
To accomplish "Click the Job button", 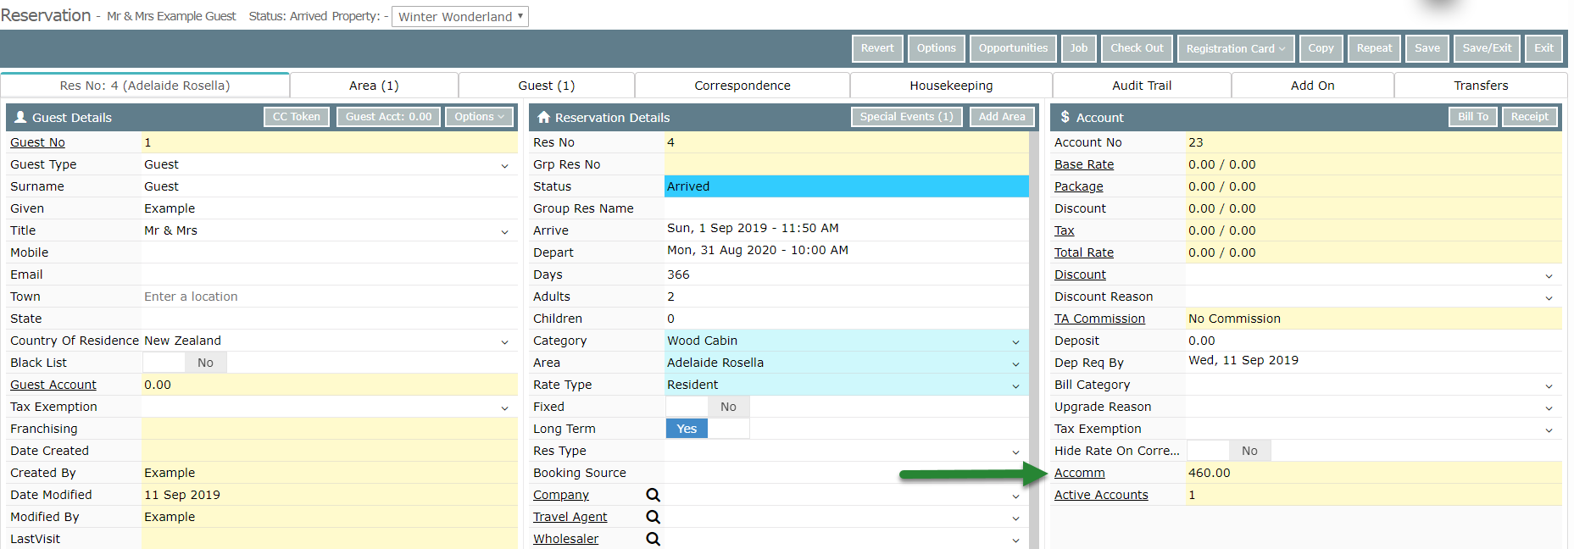I will pyautogui.click(x=1079, y=48).
